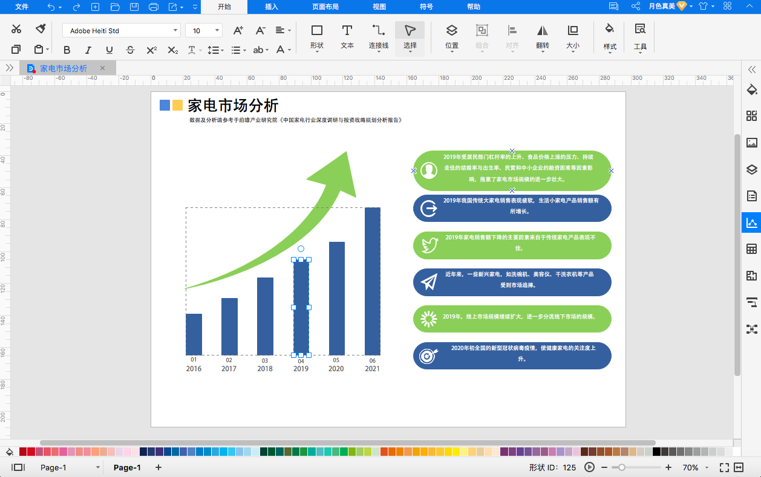Click the Tools (工具) button
This screenshot has height=477, width=761.
[x=640, y=37]
